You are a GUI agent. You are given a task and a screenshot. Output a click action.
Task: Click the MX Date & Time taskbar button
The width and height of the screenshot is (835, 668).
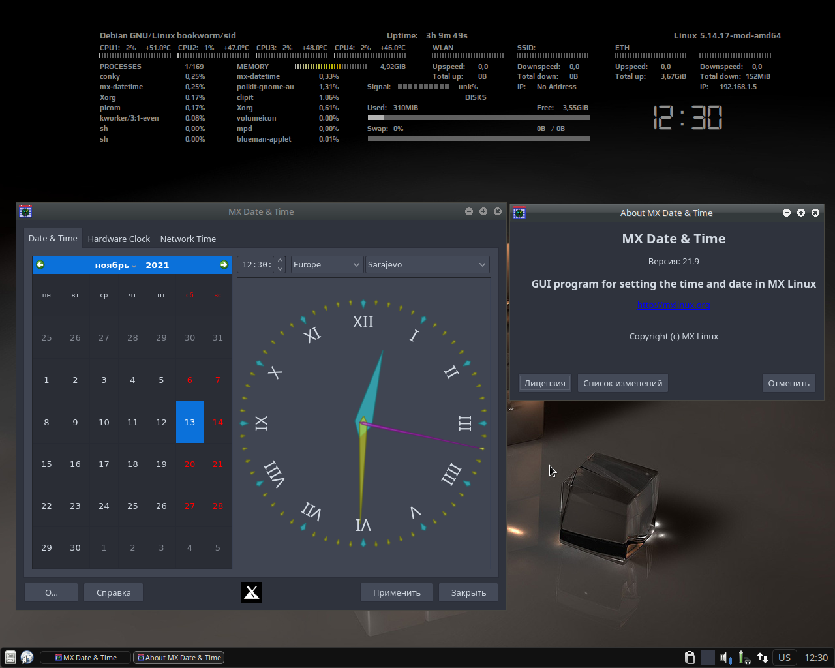85,658
